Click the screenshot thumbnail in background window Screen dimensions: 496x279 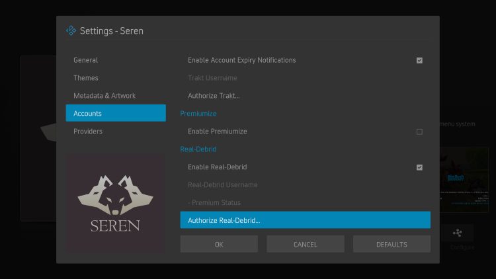pos(464,180)
